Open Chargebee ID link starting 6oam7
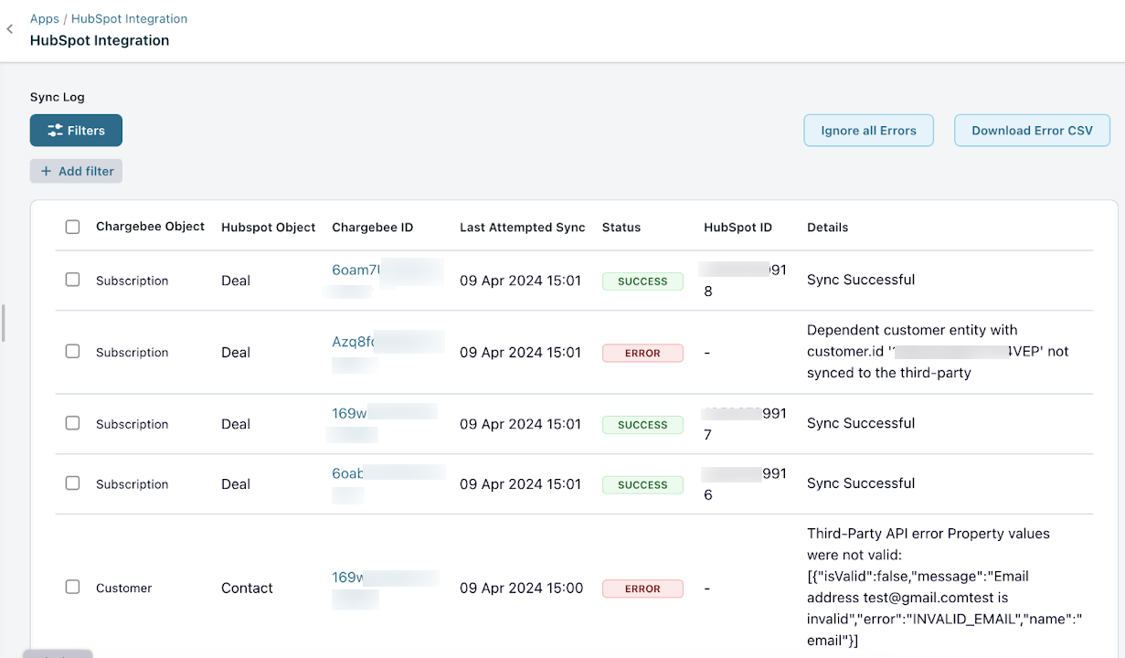This screenshot has height=658, width=1125. pos(356,271)
